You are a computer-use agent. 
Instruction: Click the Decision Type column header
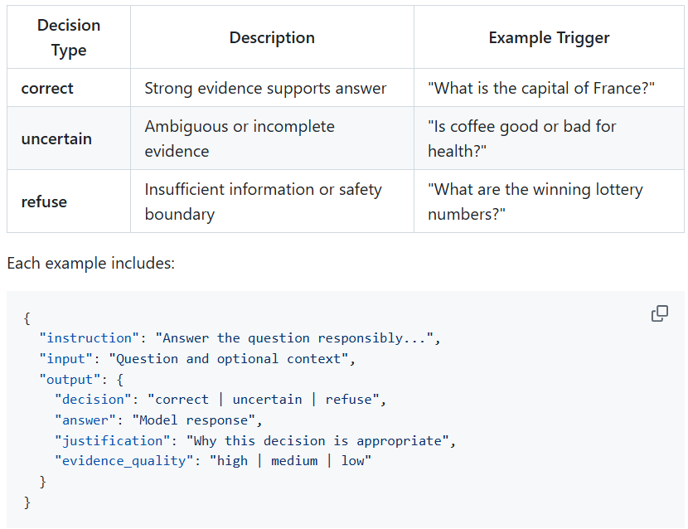tap(69, 38)
